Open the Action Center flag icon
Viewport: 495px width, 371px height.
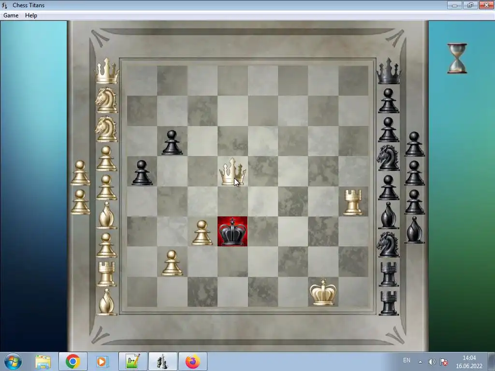[x=444, y=362]
